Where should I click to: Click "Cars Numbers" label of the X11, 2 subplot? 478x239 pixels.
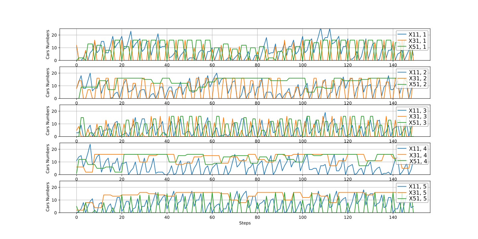click(x=48, y=82)
